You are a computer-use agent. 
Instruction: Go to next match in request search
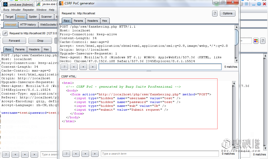[93, 67]
